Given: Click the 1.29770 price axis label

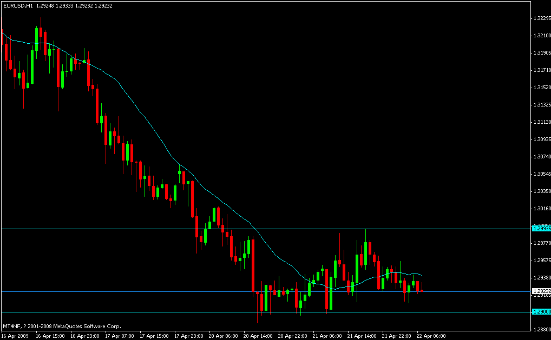Looking at the screenshot, I should click(x=541, y=243).
